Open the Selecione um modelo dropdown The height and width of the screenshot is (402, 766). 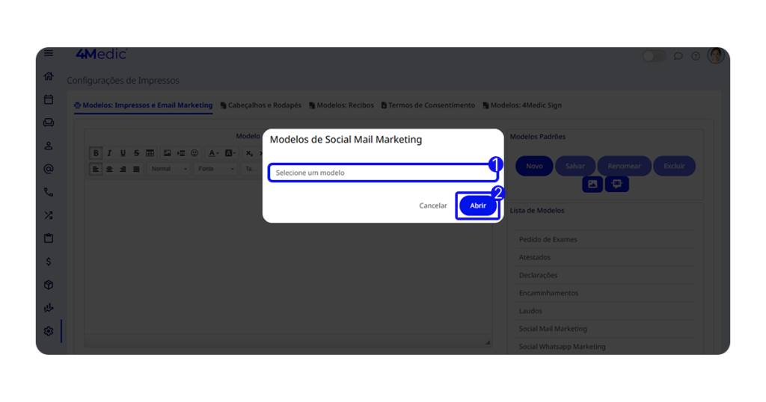382,173
